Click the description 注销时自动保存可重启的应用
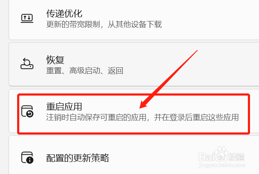The width and height of the screenshot is (259, 174). [x=96, y=117]
